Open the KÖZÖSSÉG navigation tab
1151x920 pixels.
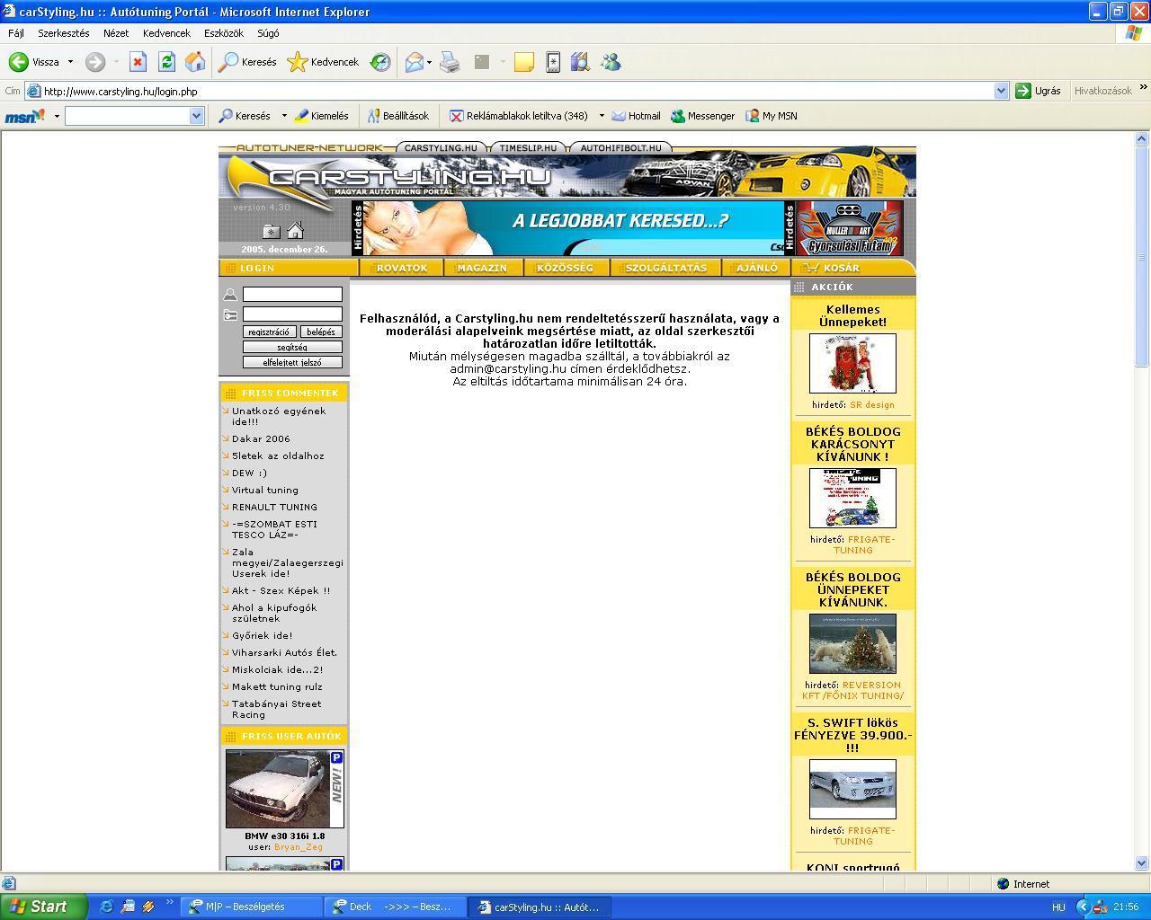565,268
